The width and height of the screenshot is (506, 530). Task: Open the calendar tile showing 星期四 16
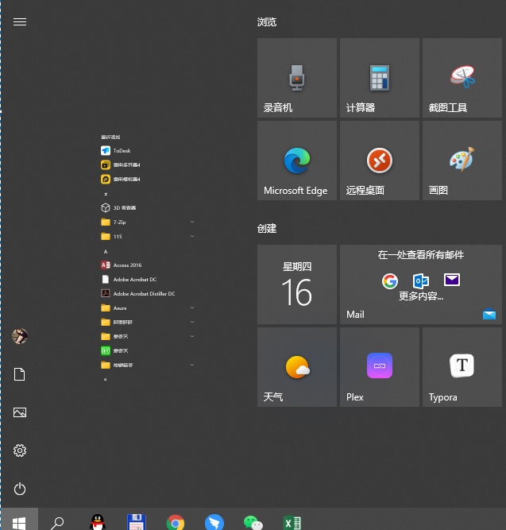click(297, 284)
